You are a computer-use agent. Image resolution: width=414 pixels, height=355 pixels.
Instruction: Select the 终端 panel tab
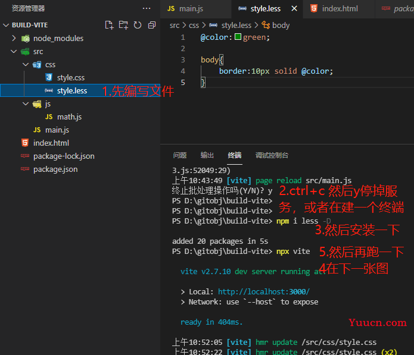pos(235,155)
